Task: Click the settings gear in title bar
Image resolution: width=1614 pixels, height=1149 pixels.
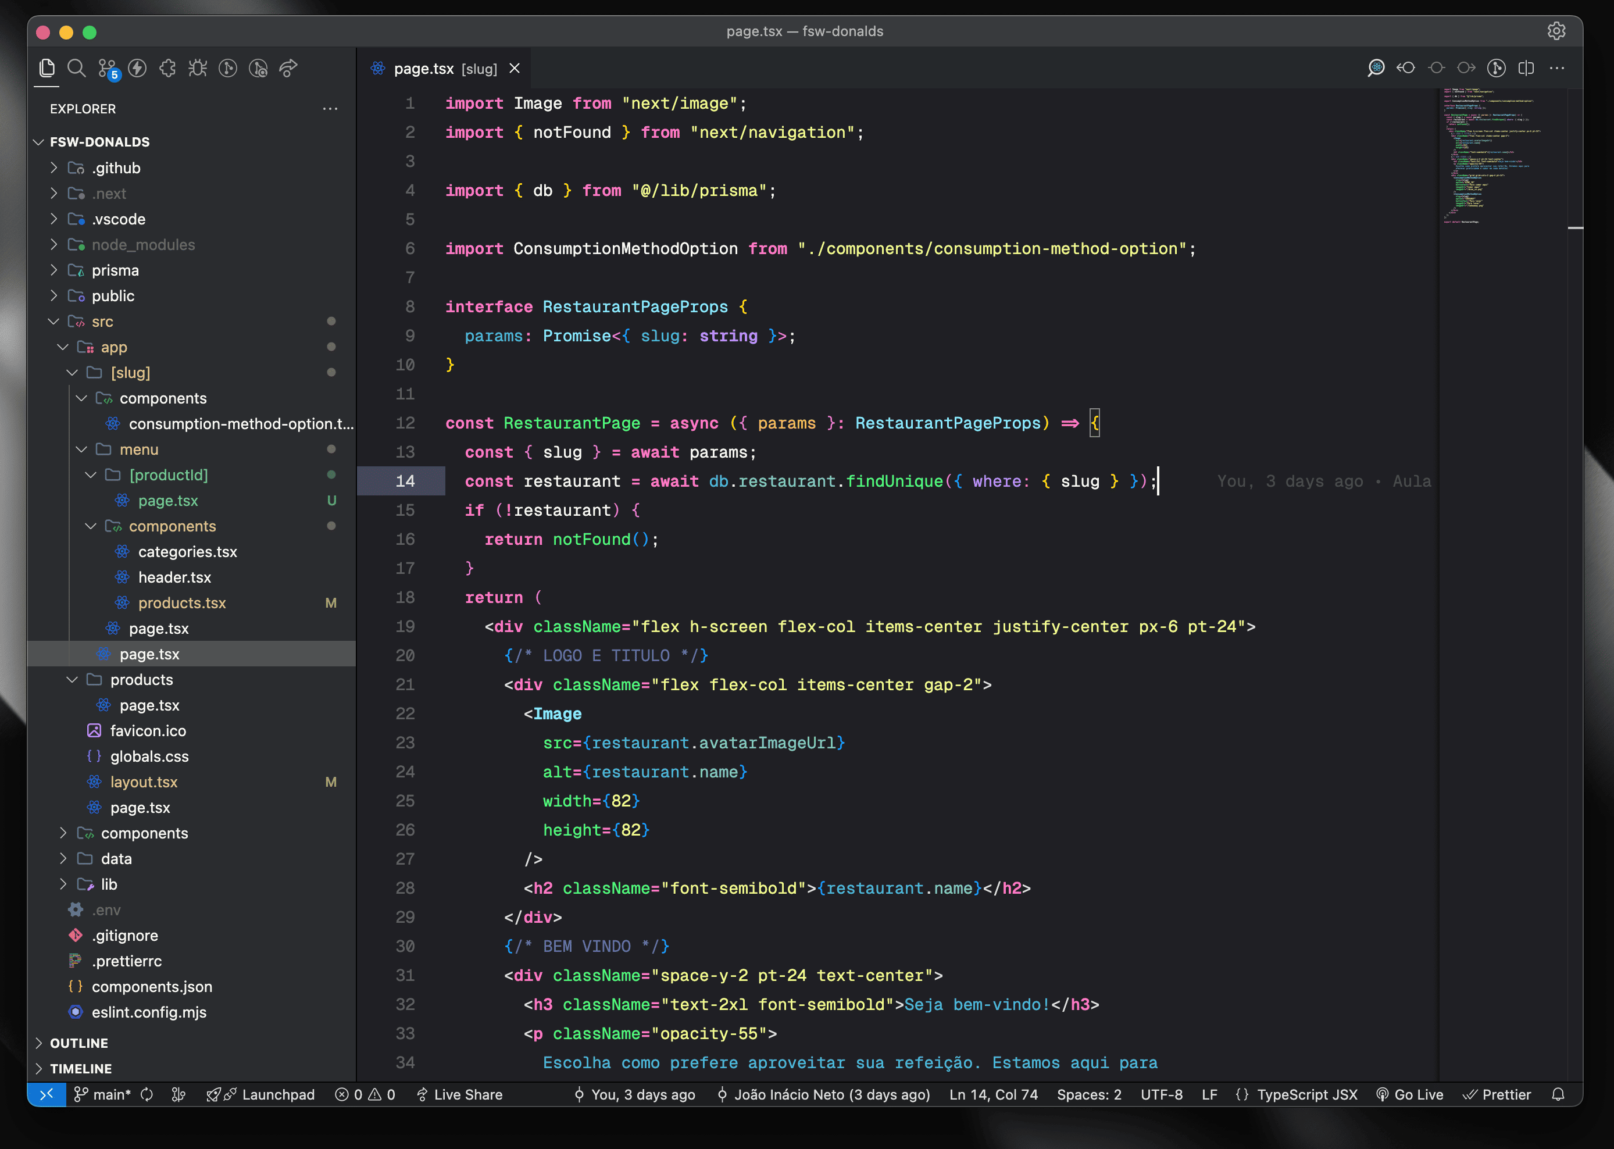Action: [x=1556, y=31]
